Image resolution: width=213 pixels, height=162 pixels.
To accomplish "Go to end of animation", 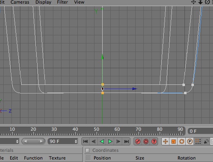I will [x=126, y=142].
